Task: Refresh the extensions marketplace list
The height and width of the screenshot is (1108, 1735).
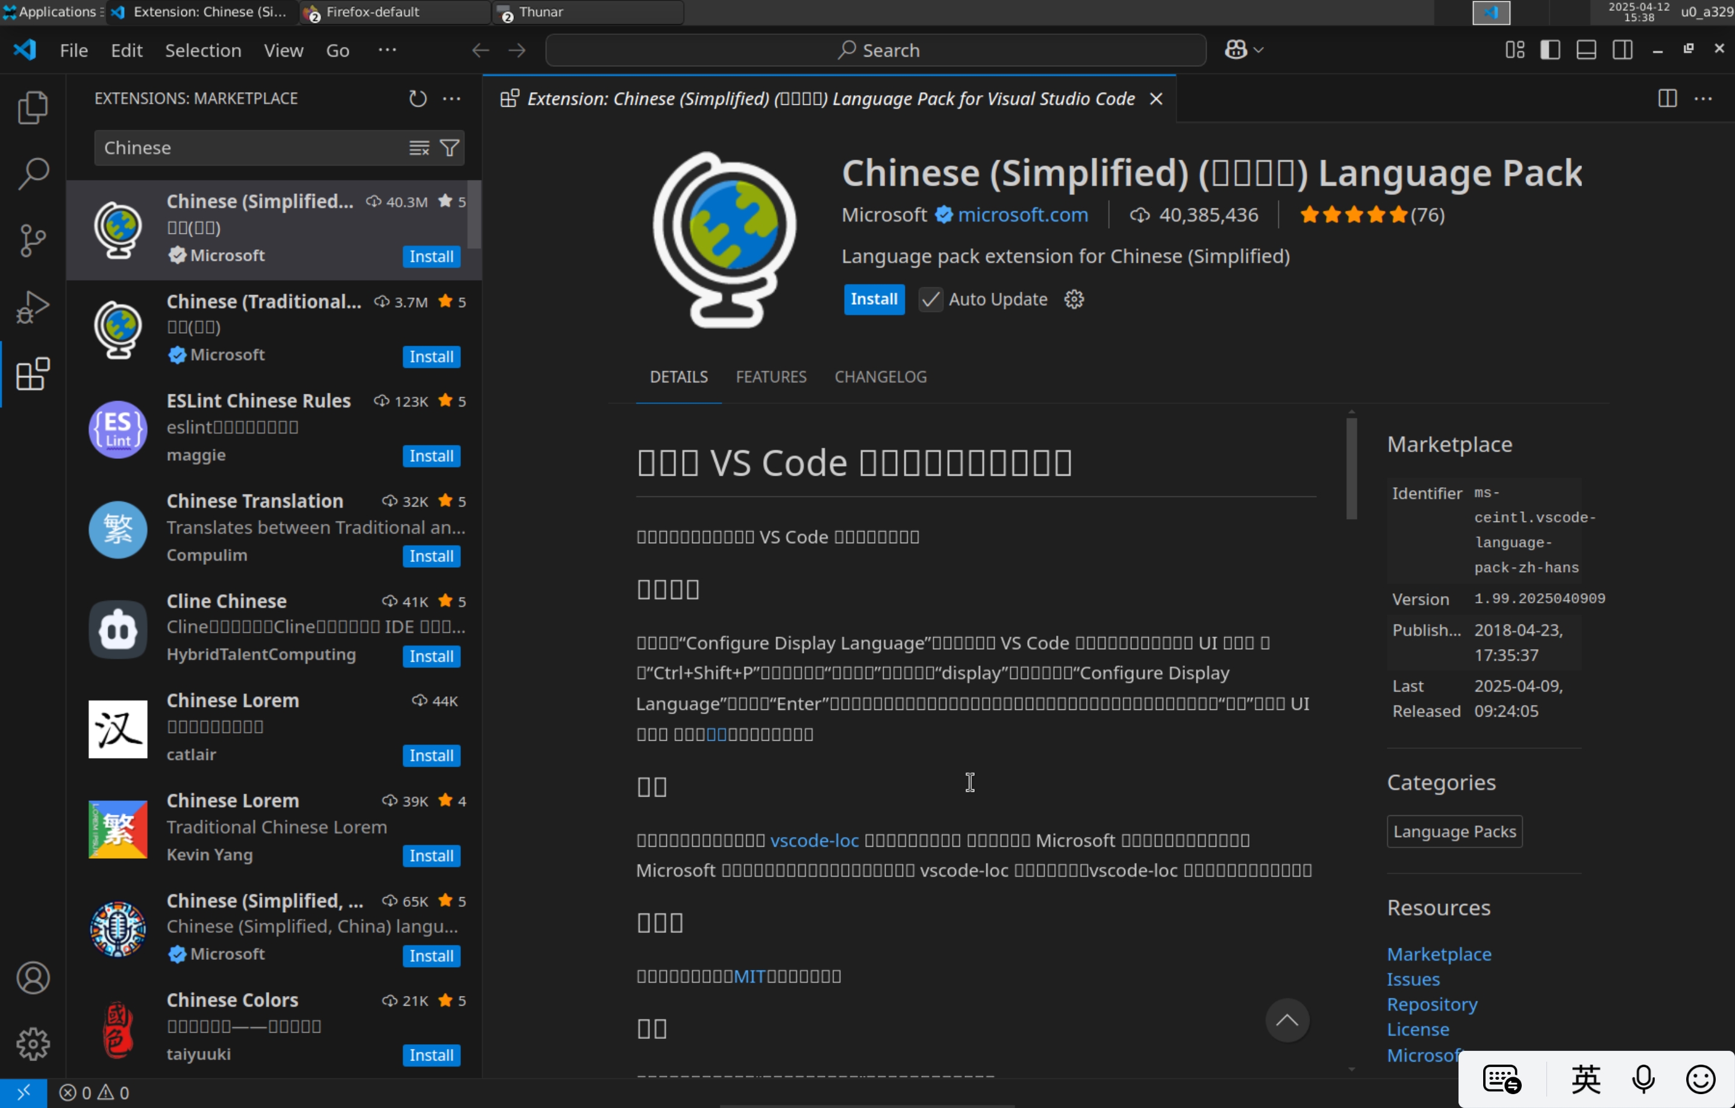Action: click(417, 99)
